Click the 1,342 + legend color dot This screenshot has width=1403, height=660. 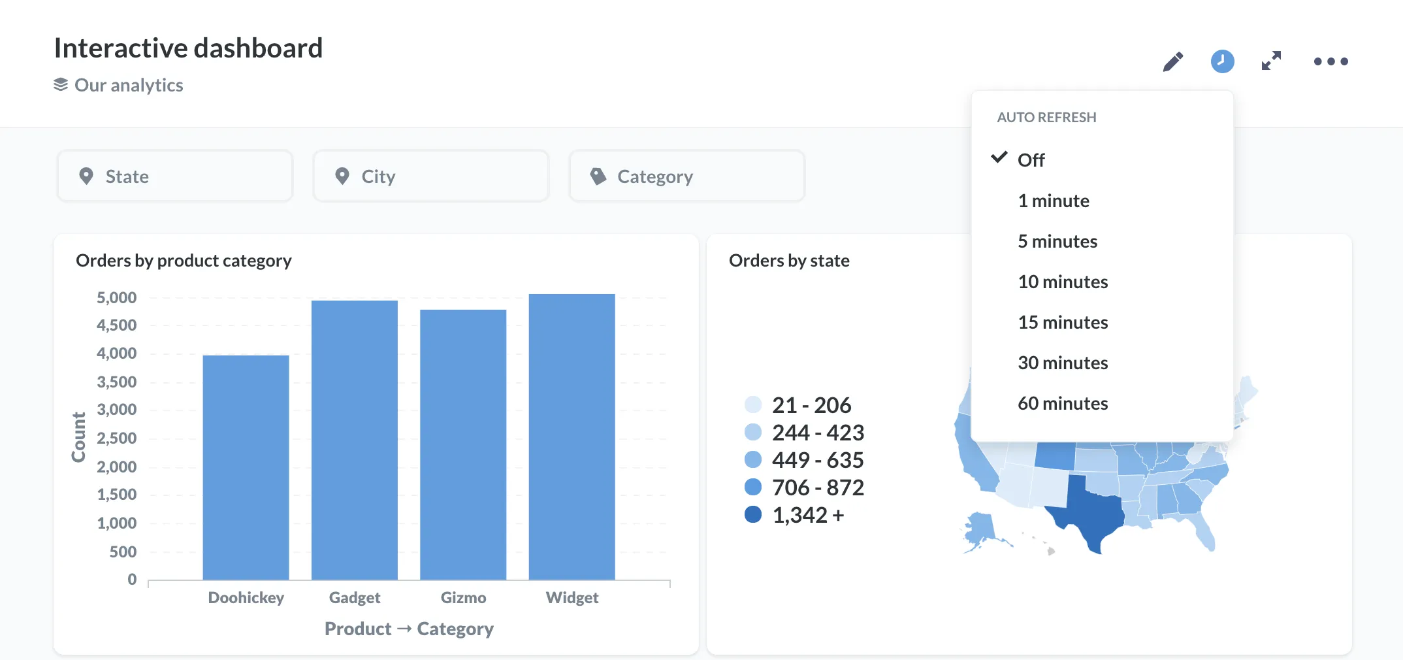point(753,515)
